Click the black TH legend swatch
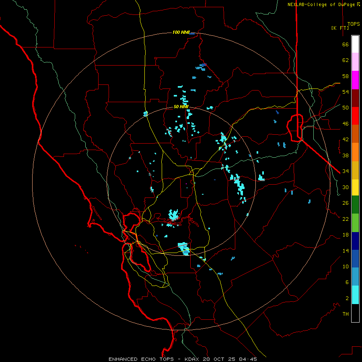Viewport: 362px width, 362px height. pos(355,313)
